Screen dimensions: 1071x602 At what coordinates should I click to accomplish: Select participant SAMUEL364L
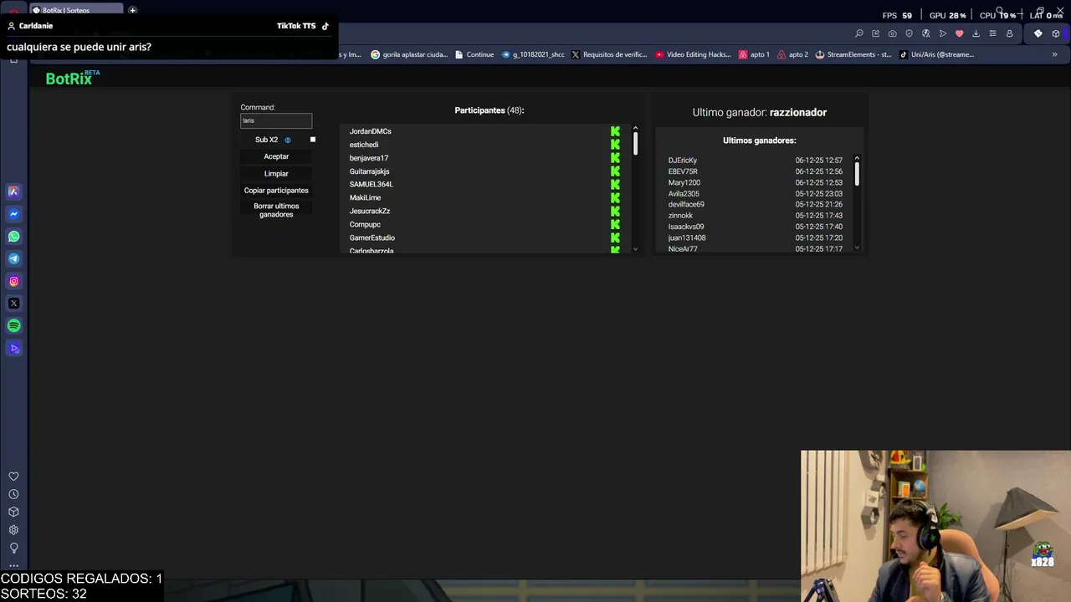pyautogui.click(x=372, y=184)
